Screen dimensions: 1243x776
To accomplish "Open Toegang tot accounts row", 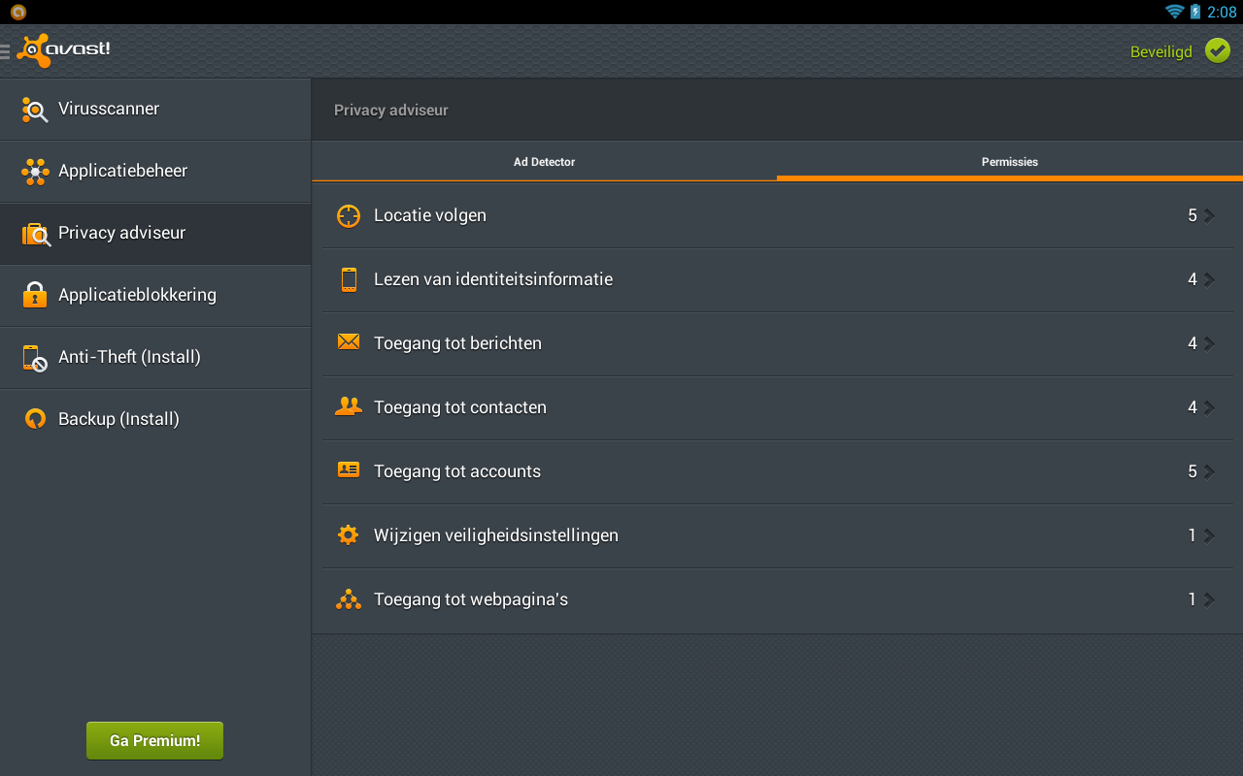I will 777,471.
